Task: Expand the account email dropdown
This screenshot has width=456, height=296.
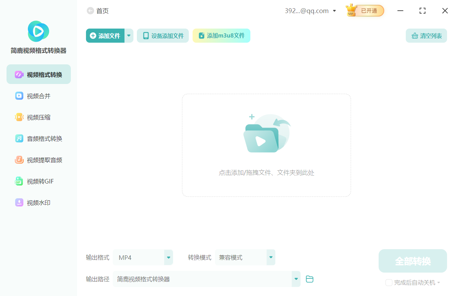Action: click(x=334, y=11)
